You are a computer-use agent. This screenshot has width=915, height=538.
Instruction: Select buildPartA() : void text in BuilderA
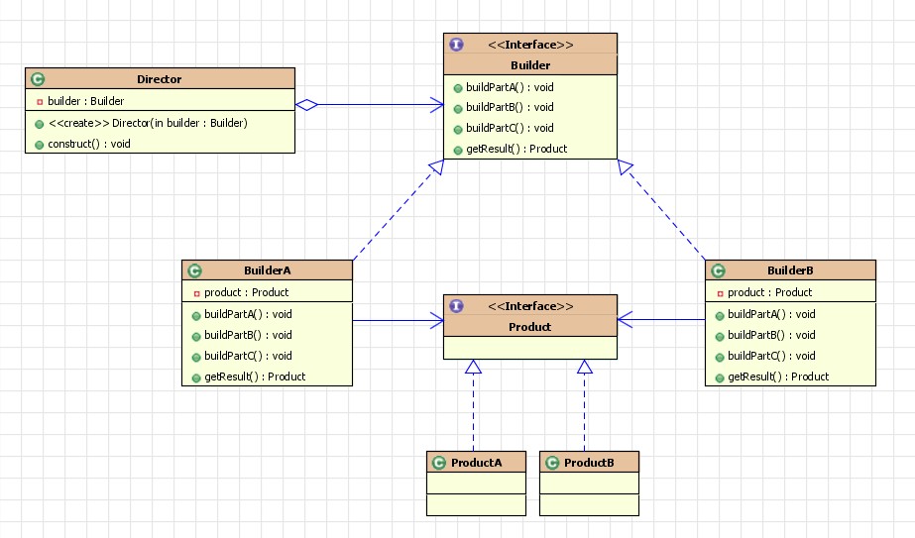pyautogui.click(x=248, y=314)
